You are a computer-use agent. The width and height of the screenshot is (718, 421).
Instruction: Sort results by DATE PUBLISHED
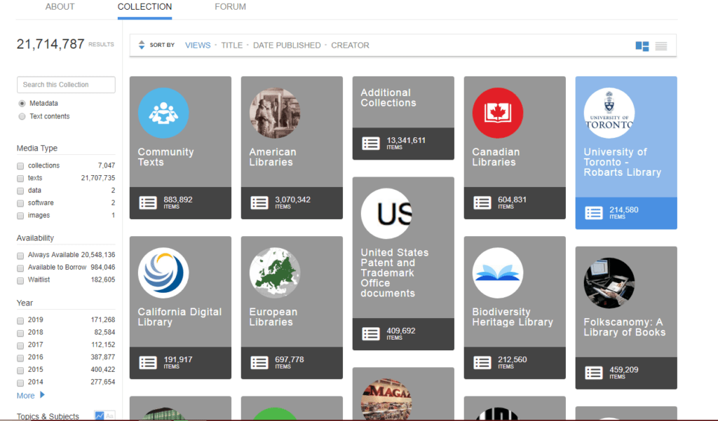[287, 46]
